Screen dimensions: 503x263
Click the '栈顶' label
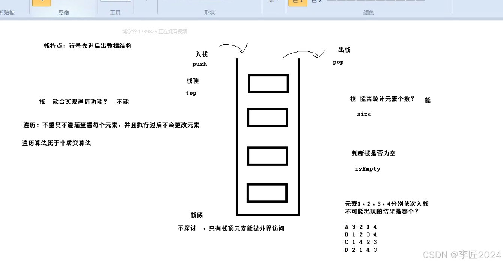click(193, 81)
